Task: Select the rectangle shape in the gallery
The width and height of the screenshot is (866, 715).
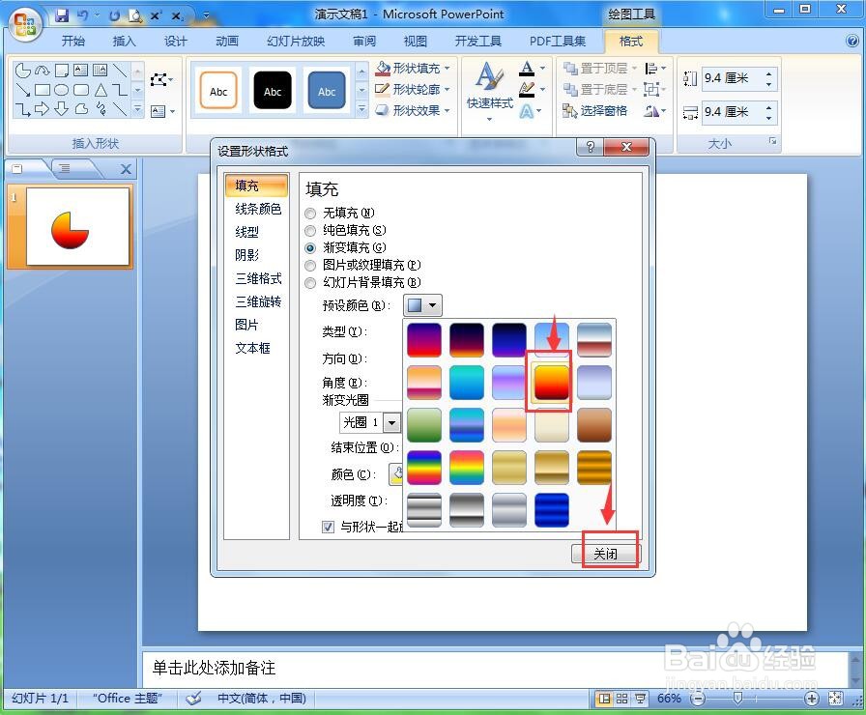Action: pyautogui.click(x=43, y=90)
